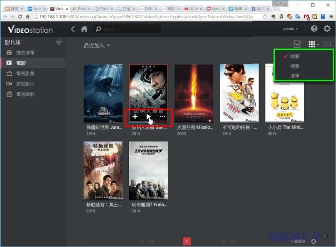Select the 縮圖 thumbnail view option
The height and width of the screenshot is (247, 336).
coord(294,56)
